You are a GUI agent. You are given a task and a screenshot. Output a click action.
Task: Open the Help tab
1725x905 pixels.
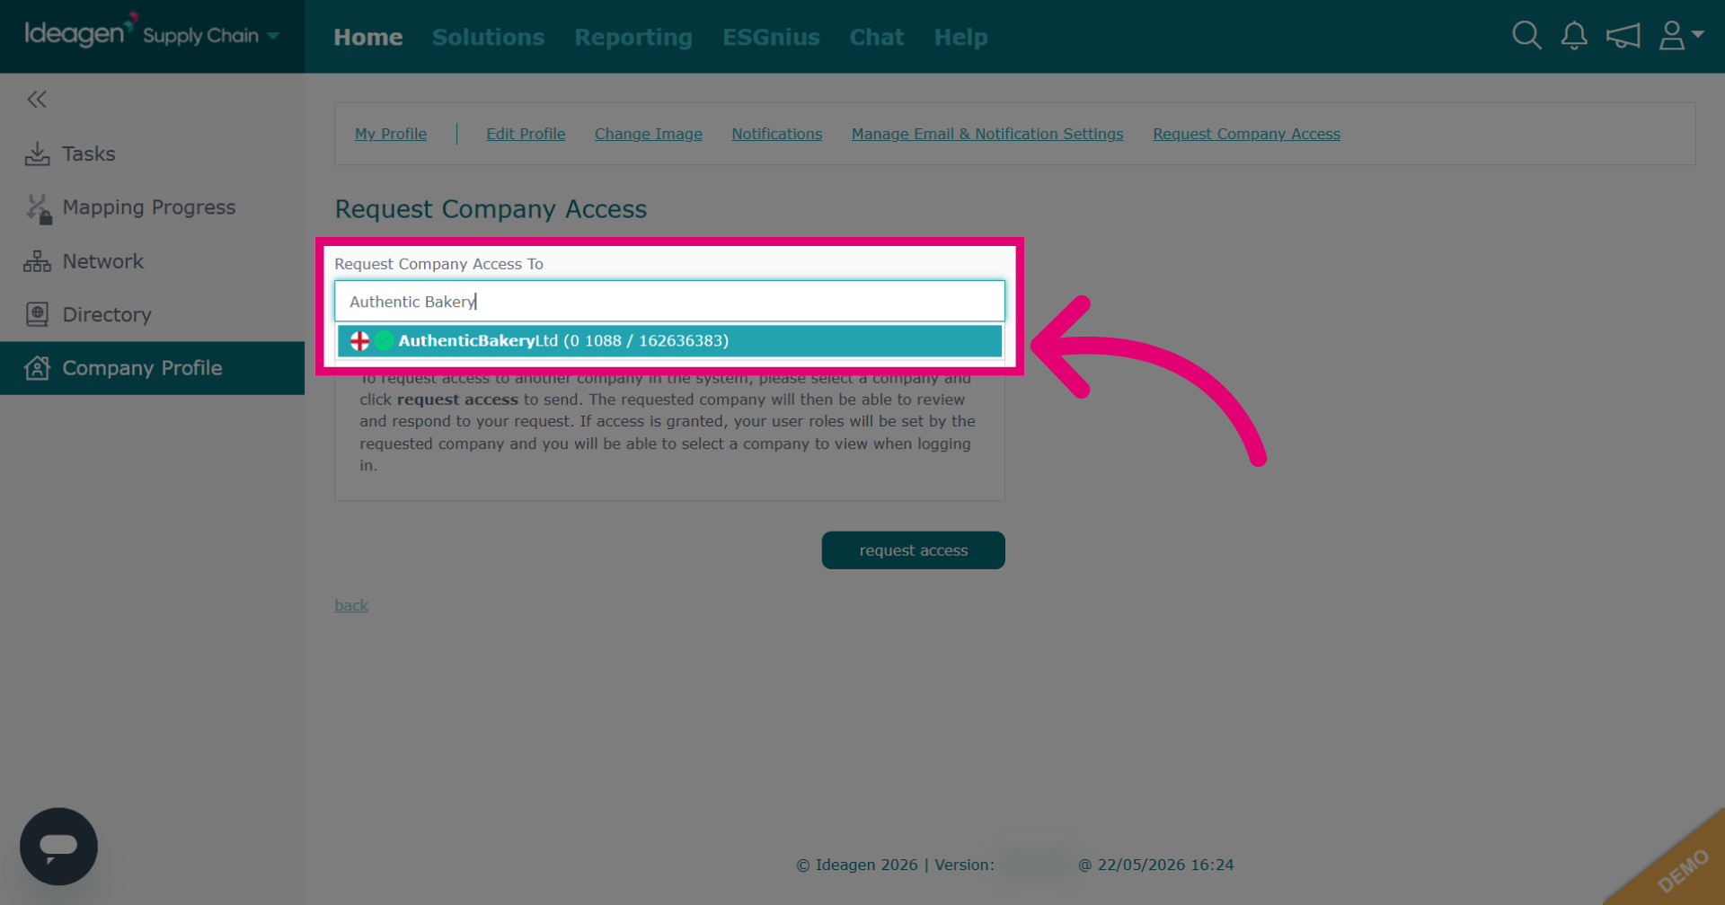pyautogui.click(x=960, y=37)
